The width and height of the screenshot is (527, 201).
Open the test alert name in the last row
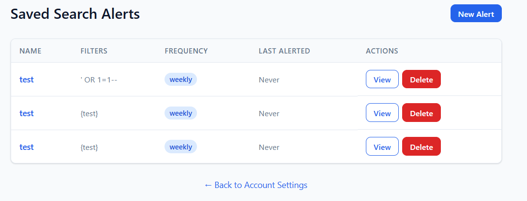pyautogui.click(x=27, y=147)
